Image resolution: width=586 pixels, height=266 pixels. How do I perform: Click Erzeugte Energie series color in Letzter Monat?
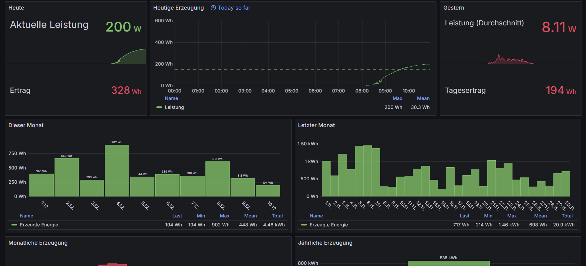pyautogui.click(x=304, y=225)
